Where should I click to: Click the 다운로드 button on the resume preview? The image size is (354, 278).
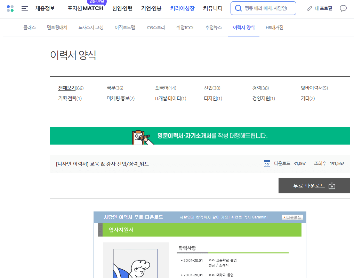pos(292,217)
